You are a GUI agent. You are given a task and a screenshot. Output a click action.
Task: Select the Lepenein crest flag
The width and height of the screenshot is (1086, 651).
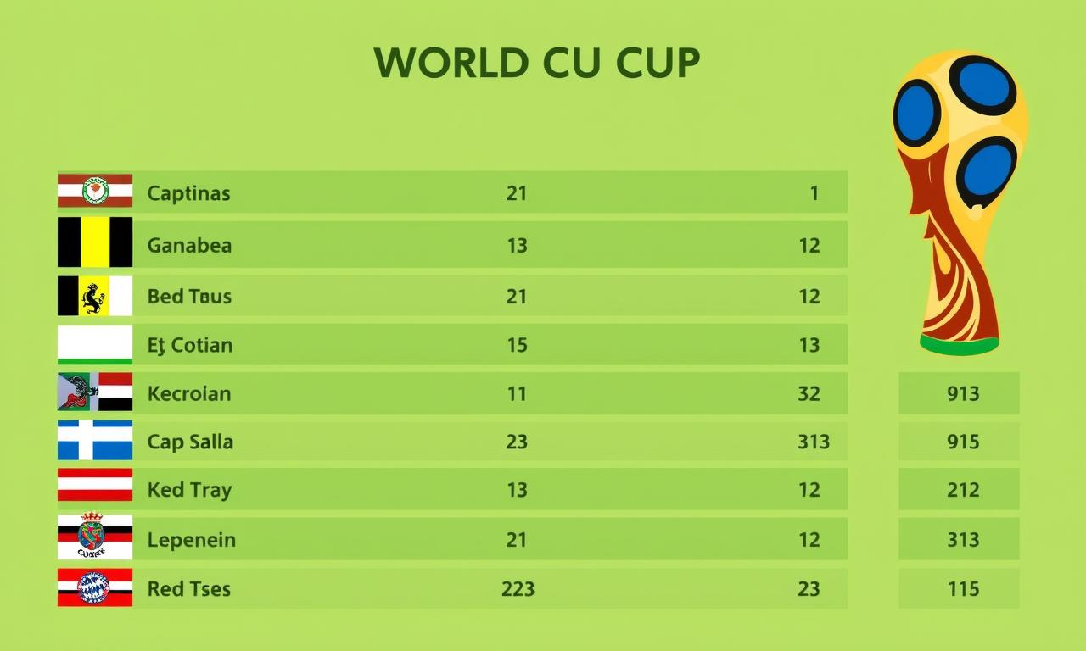95,537
